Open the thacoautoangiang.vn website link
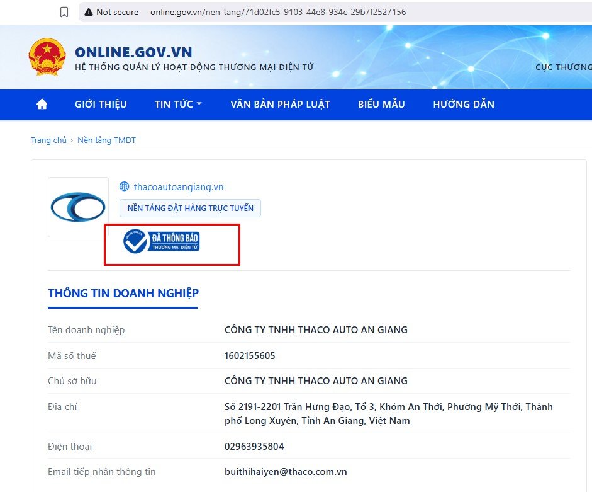Viewport: 592px width, 492px height. click(179, 187)
